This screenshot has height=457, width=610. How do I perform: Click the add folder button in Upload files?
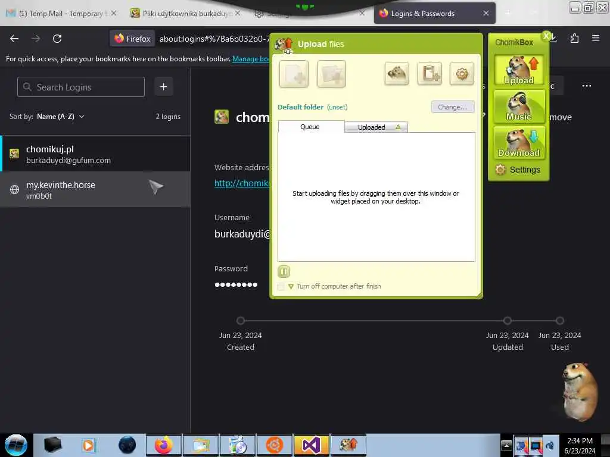331,74
